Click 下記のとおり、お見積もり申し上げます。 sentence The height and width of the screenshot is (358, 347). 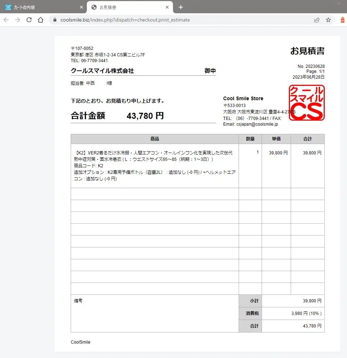coord(118,101)
